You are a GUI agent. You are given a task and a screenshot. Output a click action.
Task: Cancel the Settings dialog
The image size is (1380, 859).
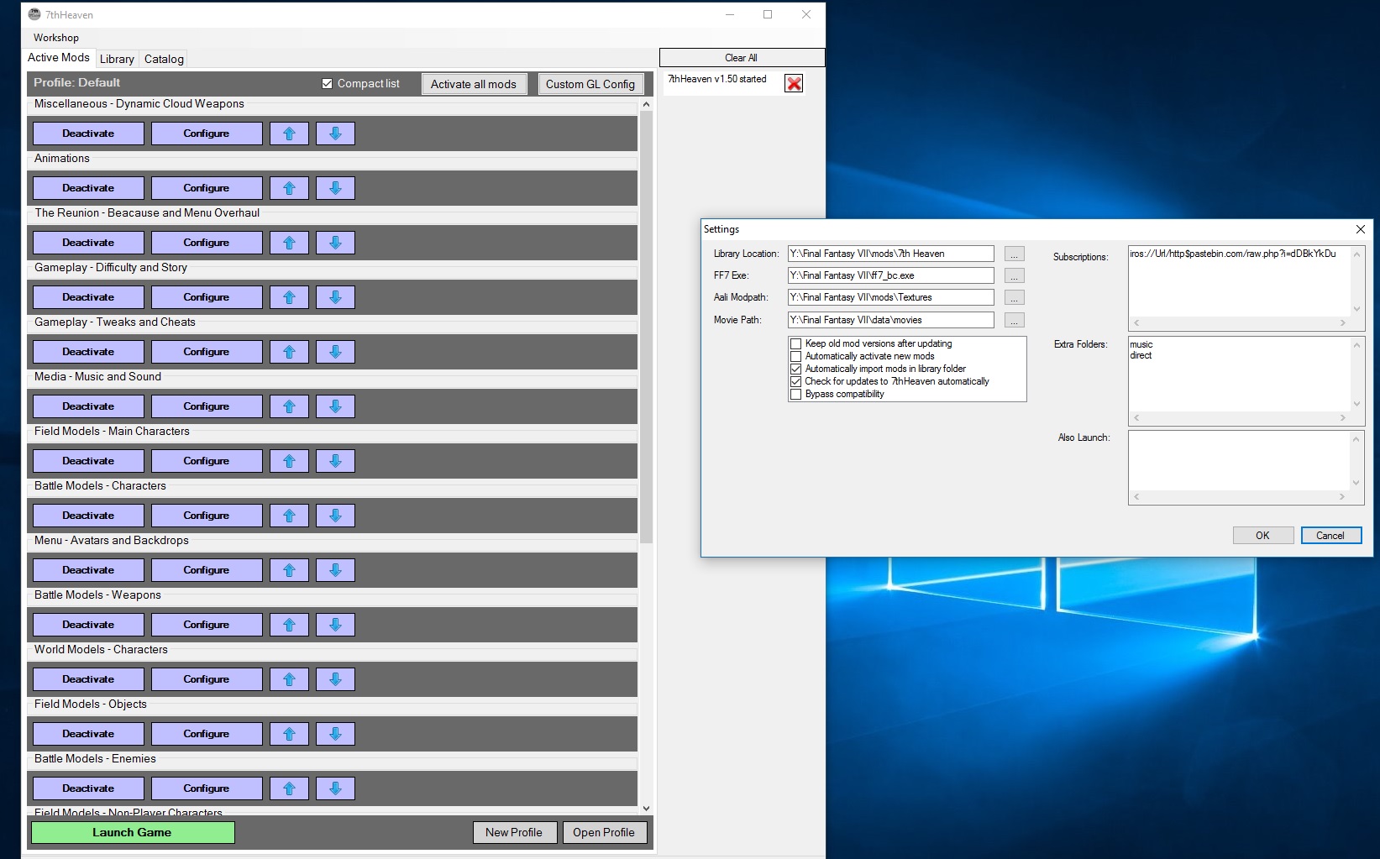point(1330,536)
